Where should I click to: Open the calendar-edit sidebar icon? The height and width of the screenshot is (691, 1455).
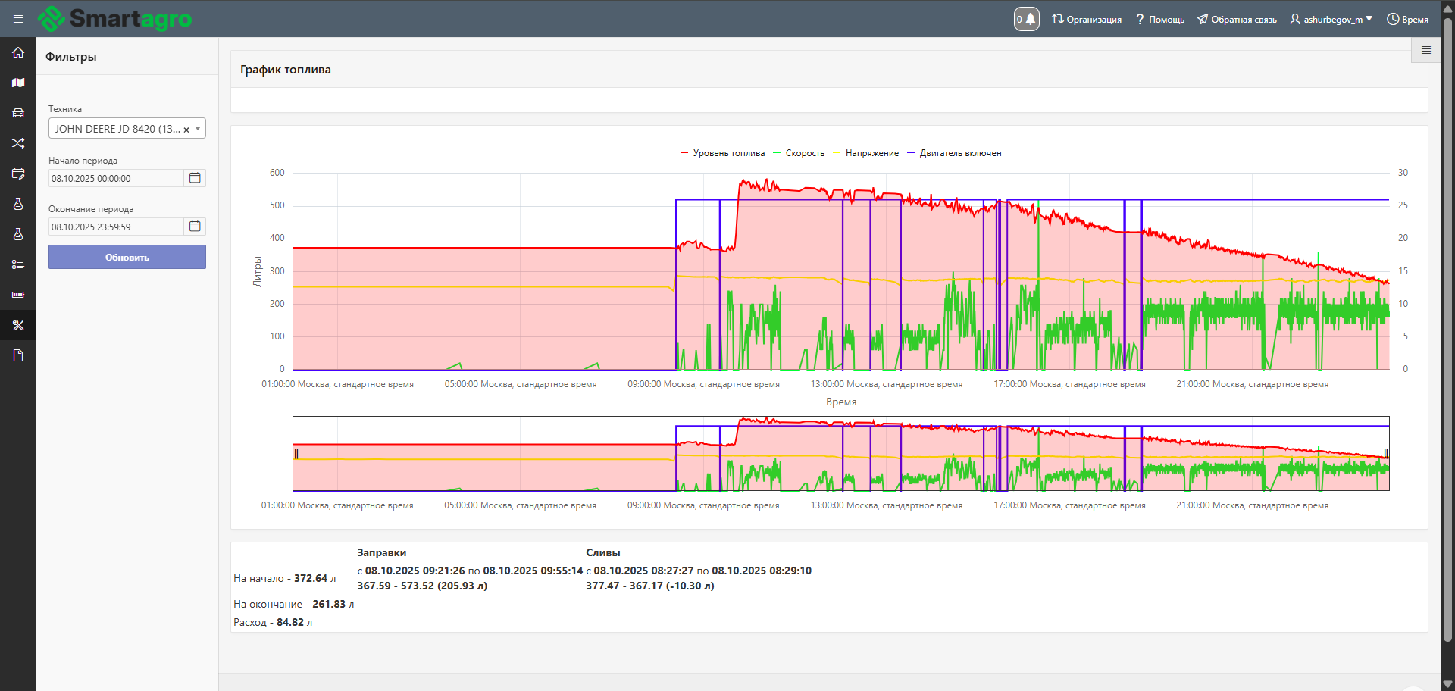pyautogui.click(x=18, y=174)
